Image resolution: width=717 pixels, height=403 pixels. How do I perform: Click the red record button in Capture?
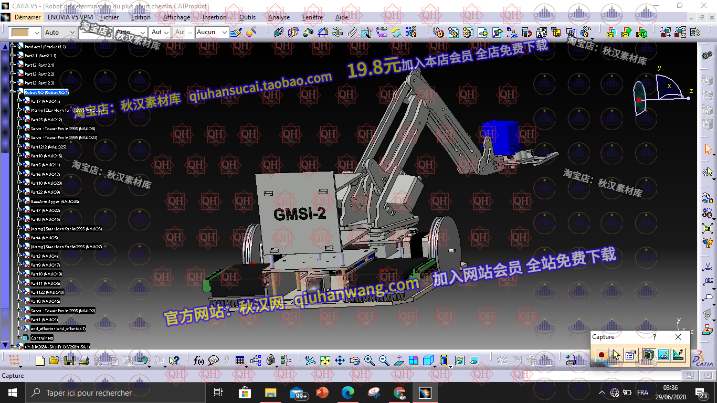602,355
